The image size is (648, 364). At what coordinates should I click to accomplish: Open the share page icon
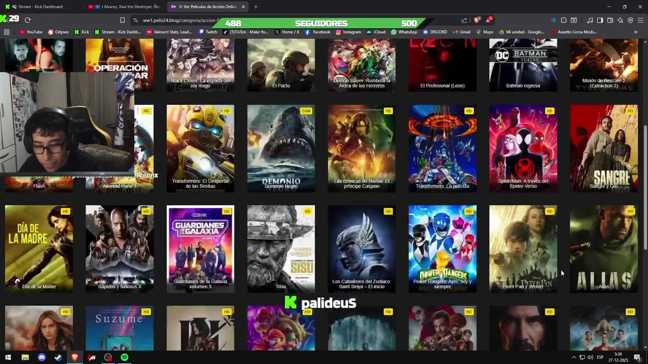[464, 20]
